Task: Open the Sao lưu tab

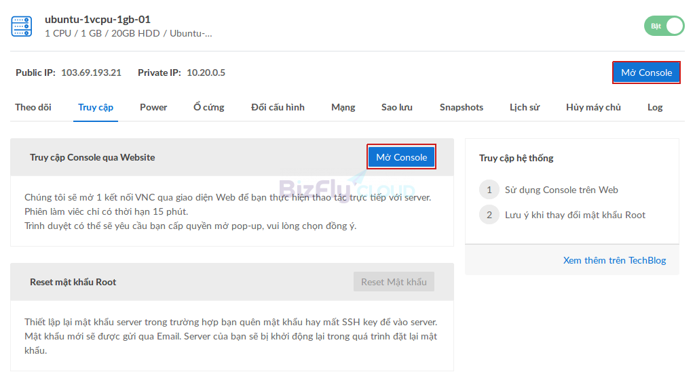Action: click(396, 107)
